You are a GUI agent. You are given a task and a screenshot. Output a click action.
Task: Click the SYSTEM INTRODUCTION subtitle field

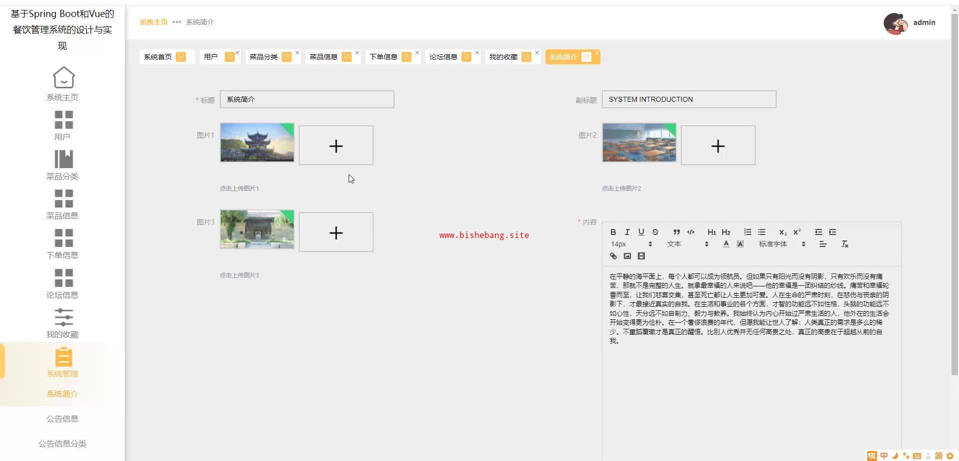click(688, 99)
